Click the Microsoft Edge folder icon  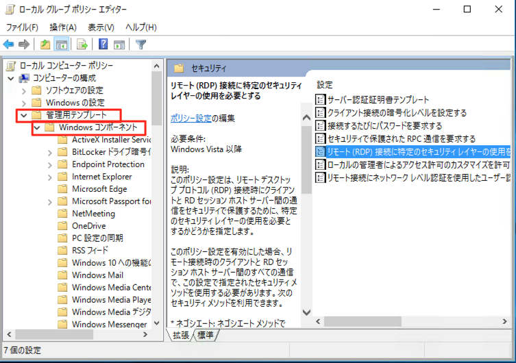[x=62, y=189]
